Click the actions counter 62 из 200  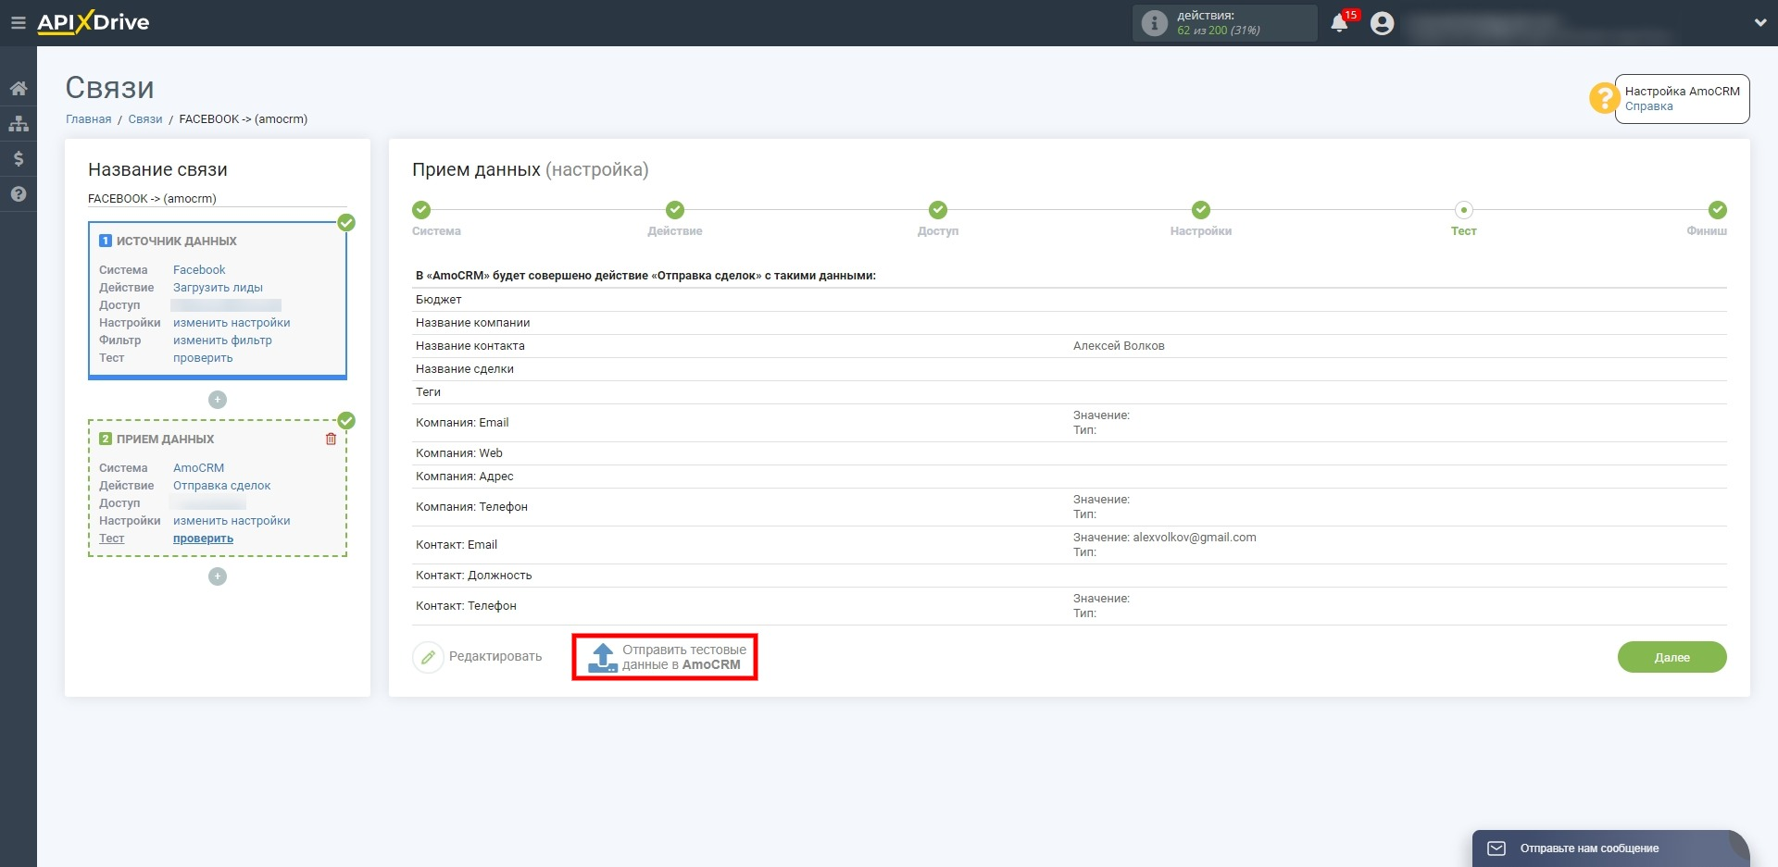[x=1218, y=31]
